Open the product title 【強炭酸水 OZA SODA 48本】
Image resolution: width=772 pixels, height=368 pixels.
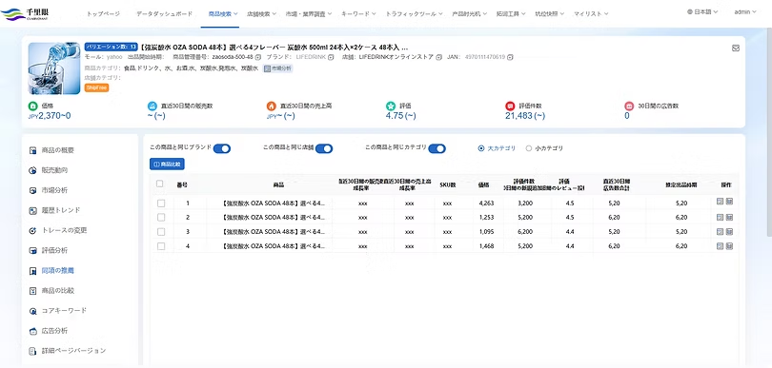[274, 48]
